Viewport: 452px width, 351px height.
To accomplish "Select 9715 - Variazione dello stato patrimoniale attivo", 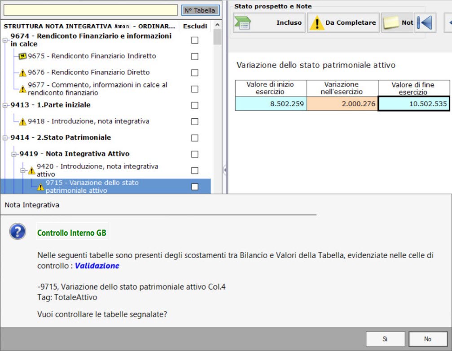I will click(92, 186).
